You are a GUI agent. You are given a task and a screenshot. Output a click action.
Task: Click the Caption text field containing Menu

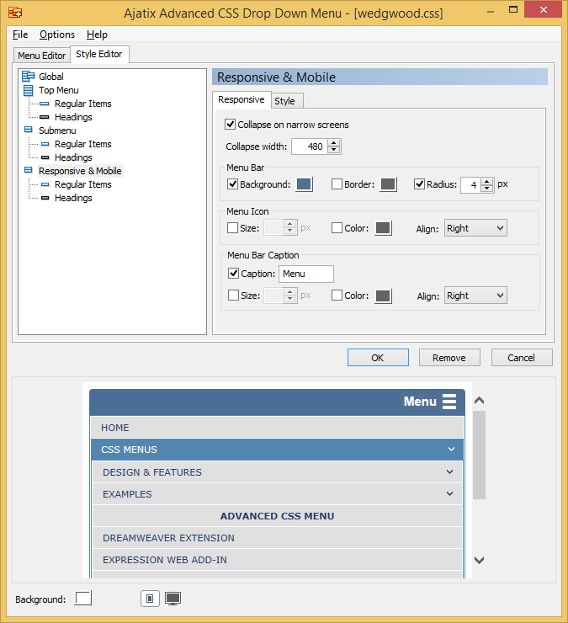[306, 274]
